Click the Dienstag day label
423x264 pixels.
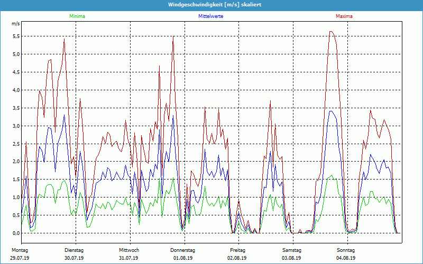coord(74,250)
